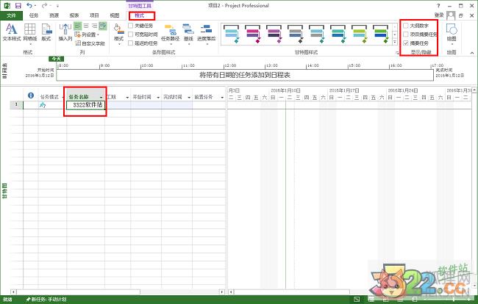Select align center column icon
Image resolution: width=478 pixels, height=304 pixels.
pyautogui.click(x=86, y=26)
